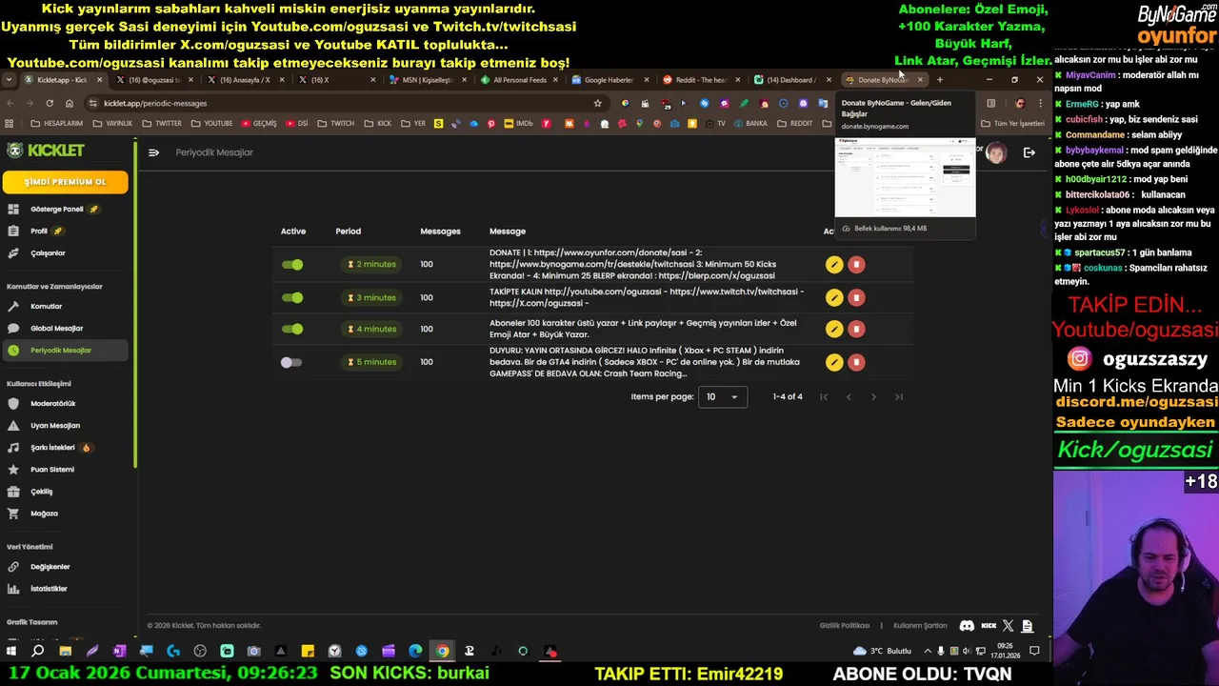Disable the 4 minutes periodic message
1219x686 pixels.
click(292, 329)
